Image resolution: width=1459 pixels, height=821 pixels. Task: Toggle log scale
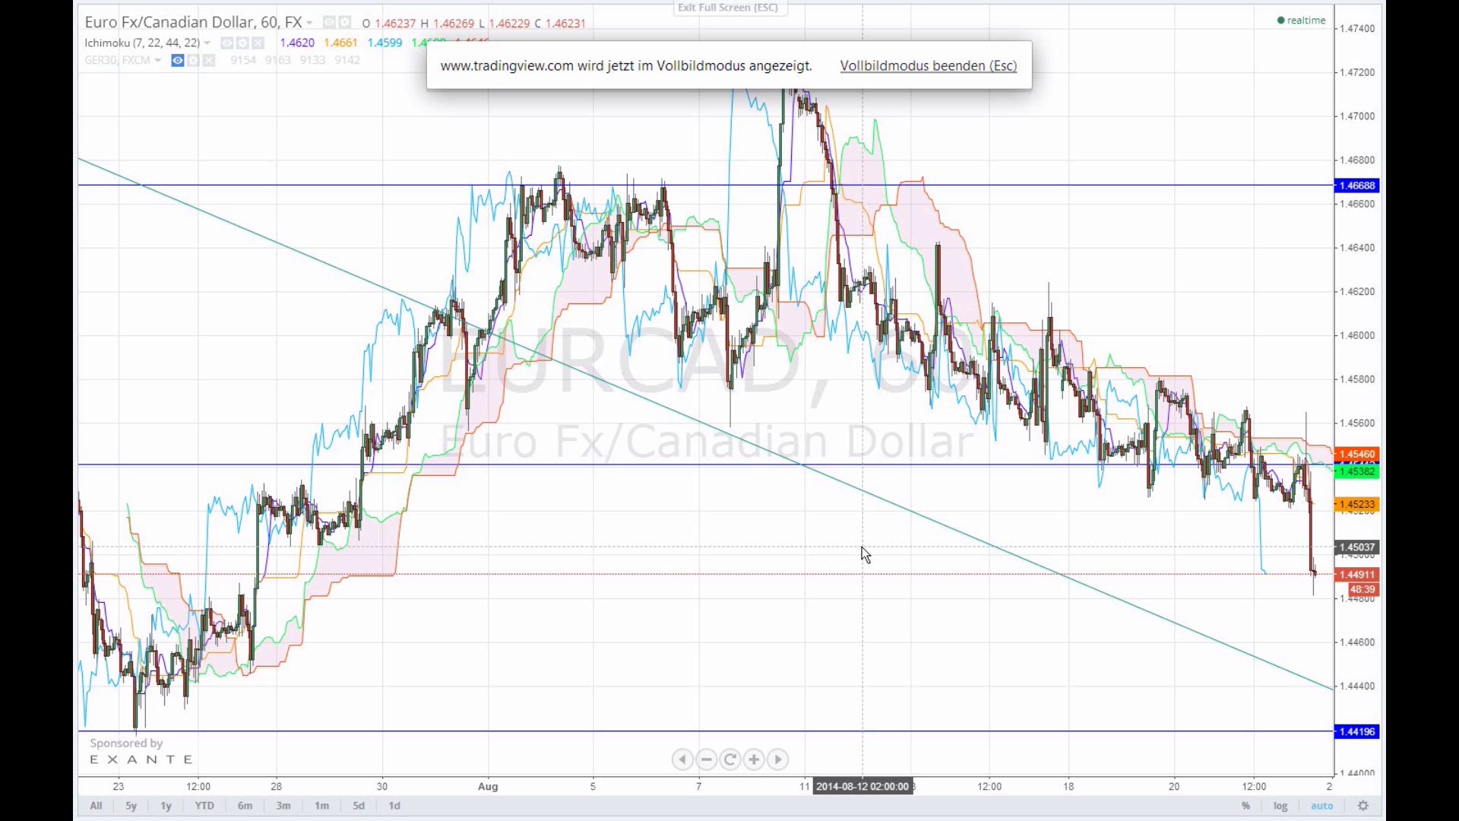[1280, 806]
